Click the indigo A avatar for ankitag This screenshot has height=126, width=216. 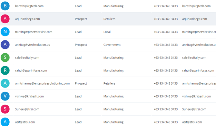pyautogui.click(x=5, y=45)
